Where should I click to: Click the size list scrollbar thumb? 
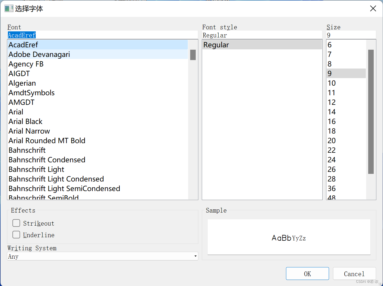point(371,112)
